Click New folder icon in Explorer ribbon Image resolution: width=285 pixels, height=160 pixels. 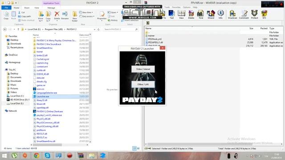[x=75, y=16]
